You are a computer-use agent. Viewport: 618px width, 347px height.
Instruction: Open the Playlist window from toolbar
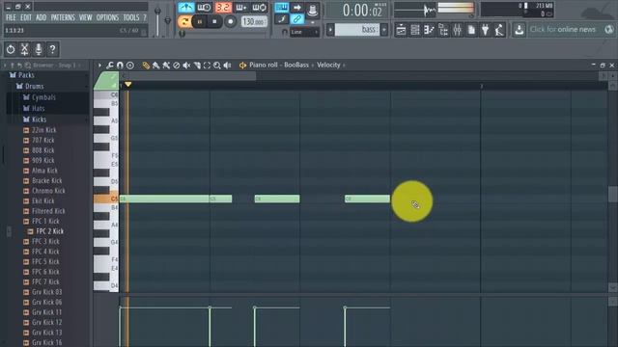coord(401,30)
